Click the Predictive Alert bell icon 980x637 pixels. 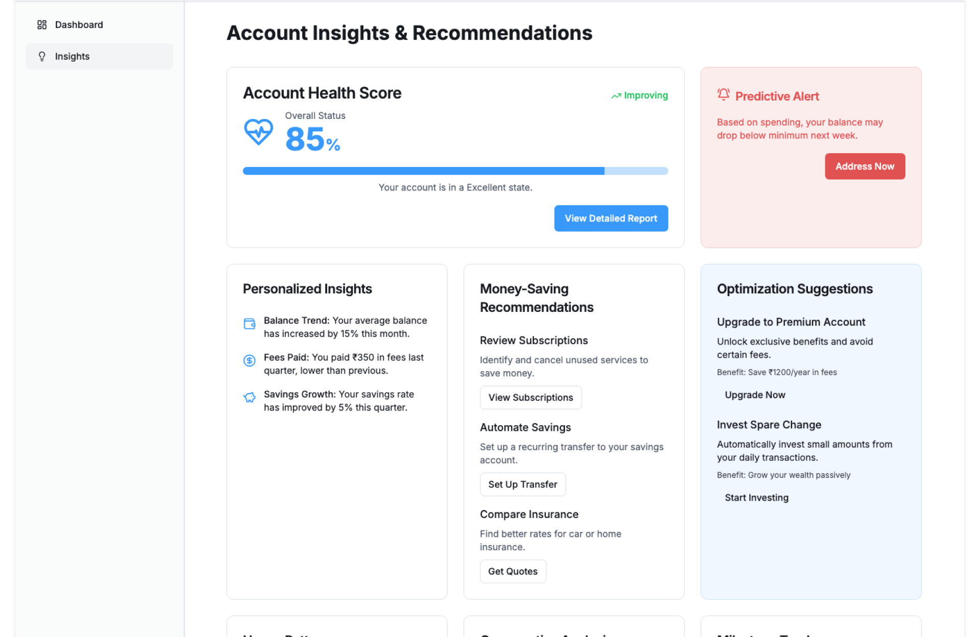click(723, 94)
